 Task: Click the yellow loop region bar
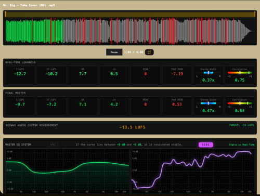130,15
